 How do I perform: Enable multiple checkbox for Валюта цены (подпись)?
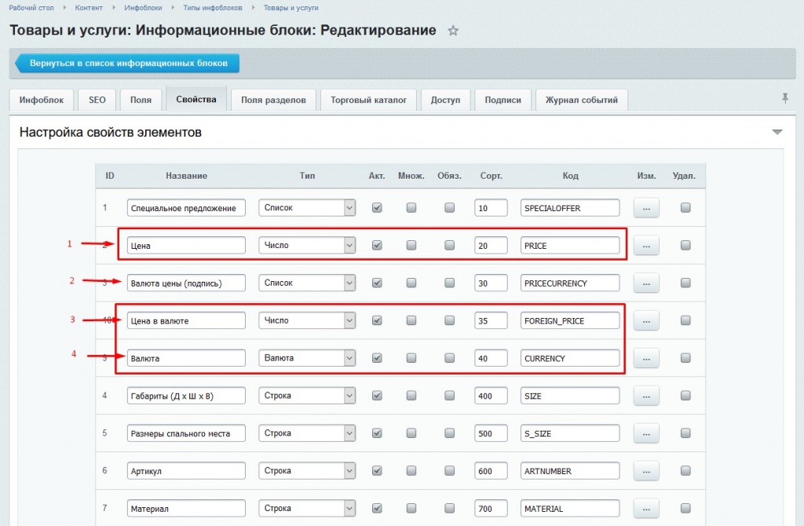(411, 283)
